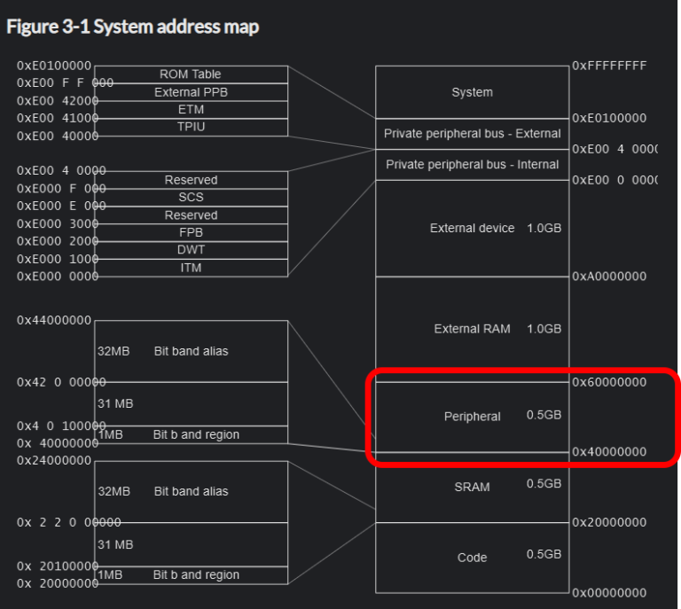Select the SCS row
This screenshot has height=609, width=681.
[191, 198]
